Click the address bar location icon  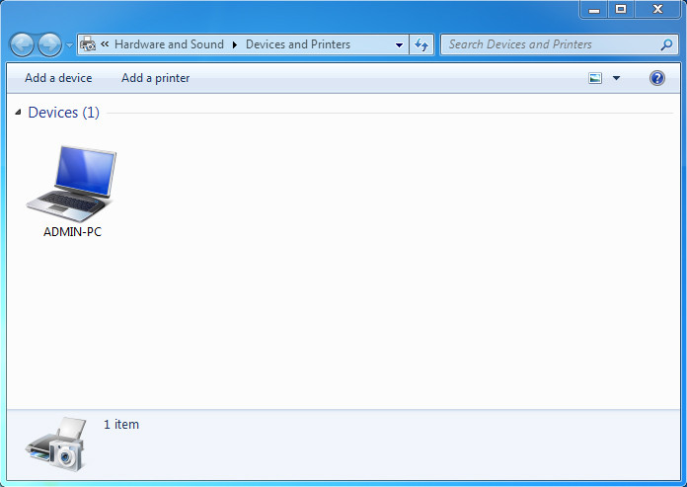point(88,44)
